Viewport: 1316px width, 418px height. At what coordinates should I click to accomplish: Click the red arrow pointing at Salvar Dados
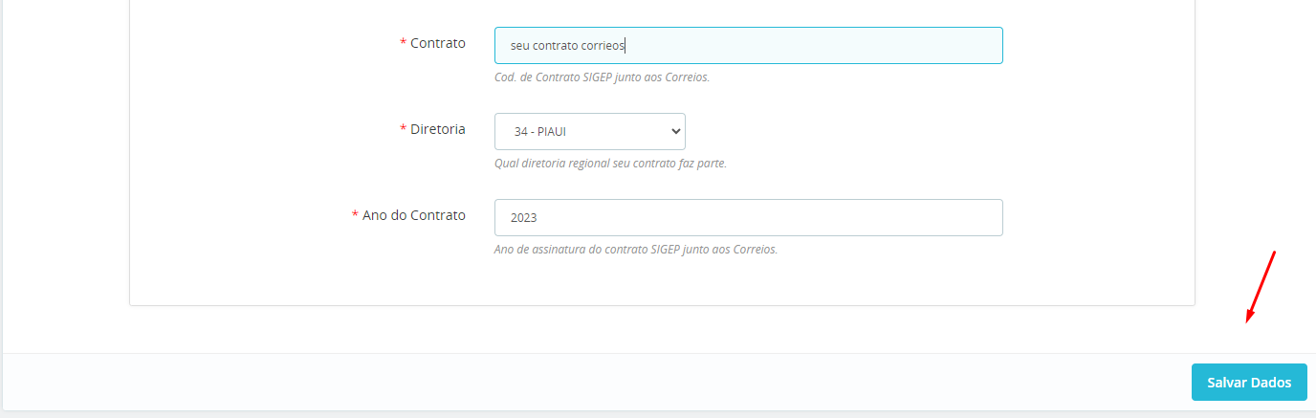point(1261,287)
